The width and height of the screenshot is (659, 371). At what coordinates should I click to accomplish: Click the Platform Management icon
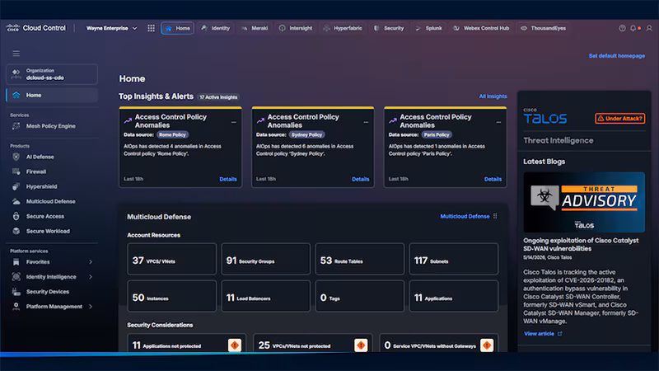click(x=16, y=306)
